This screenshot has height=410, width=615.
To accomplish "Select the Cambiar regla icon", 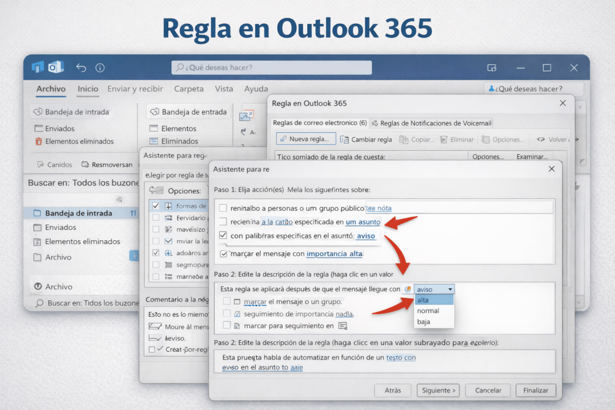I will click(x=343, y=138).
